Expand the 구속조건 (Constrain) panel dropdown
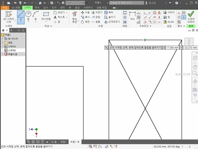The height and width of the screenshot is (149, 198). point(150,26)
